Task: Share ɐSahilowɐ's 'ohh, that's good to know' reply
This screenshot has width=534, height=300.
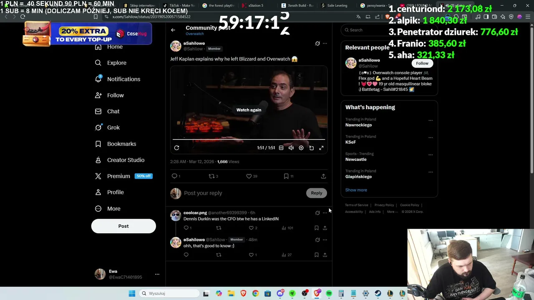Action: point(325,255)
